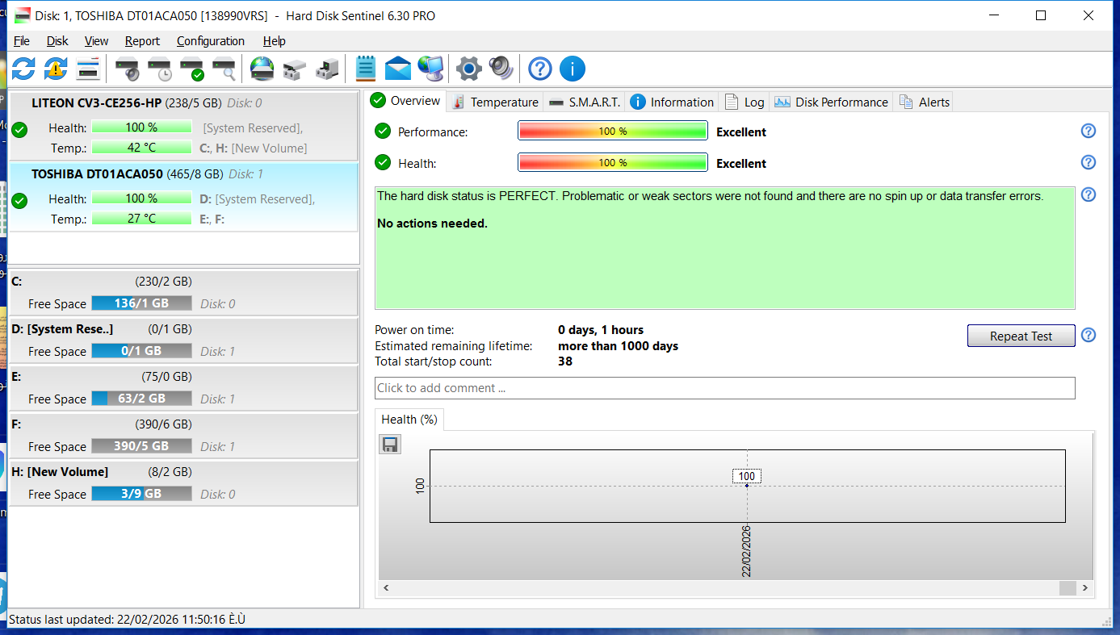
Task: Click the blue notepad report icon
Action: 366,69
